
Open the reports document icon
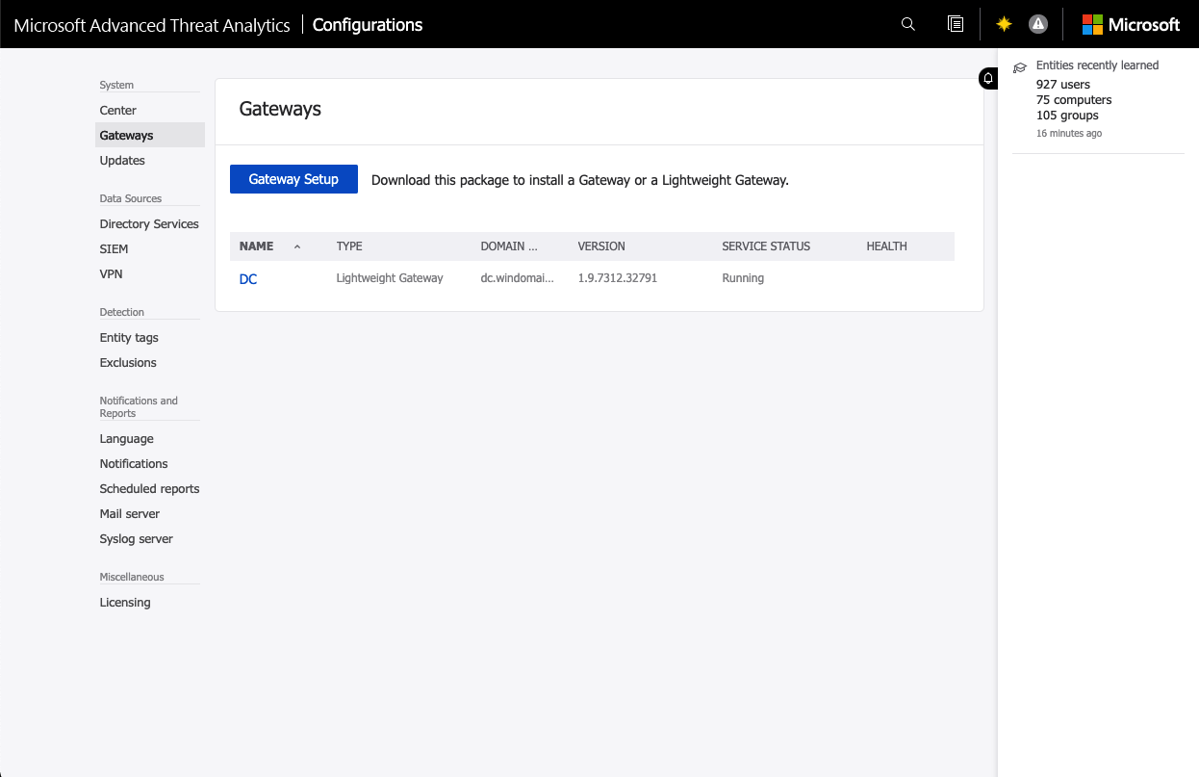point(955,24)
